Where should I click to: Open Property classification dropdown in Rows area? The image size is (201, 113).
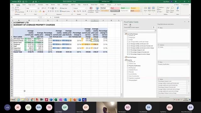188,64
